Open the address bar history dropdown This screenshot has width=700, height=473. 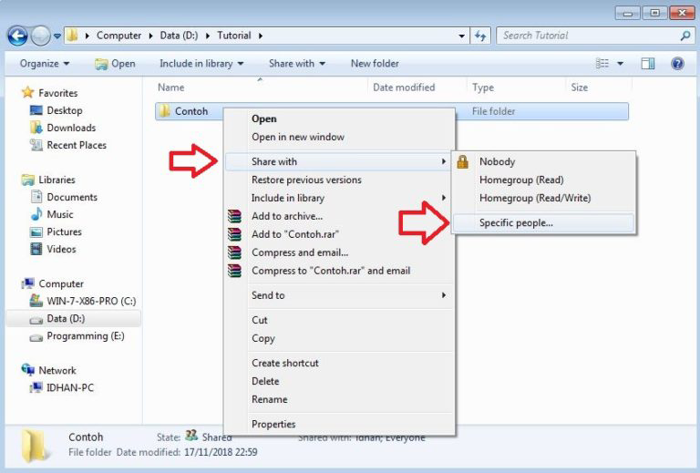click(461, 36)
